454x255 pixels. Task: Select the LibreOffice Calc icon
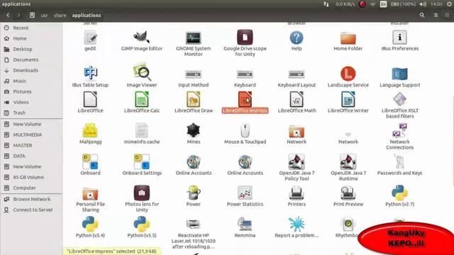[142, 99]
